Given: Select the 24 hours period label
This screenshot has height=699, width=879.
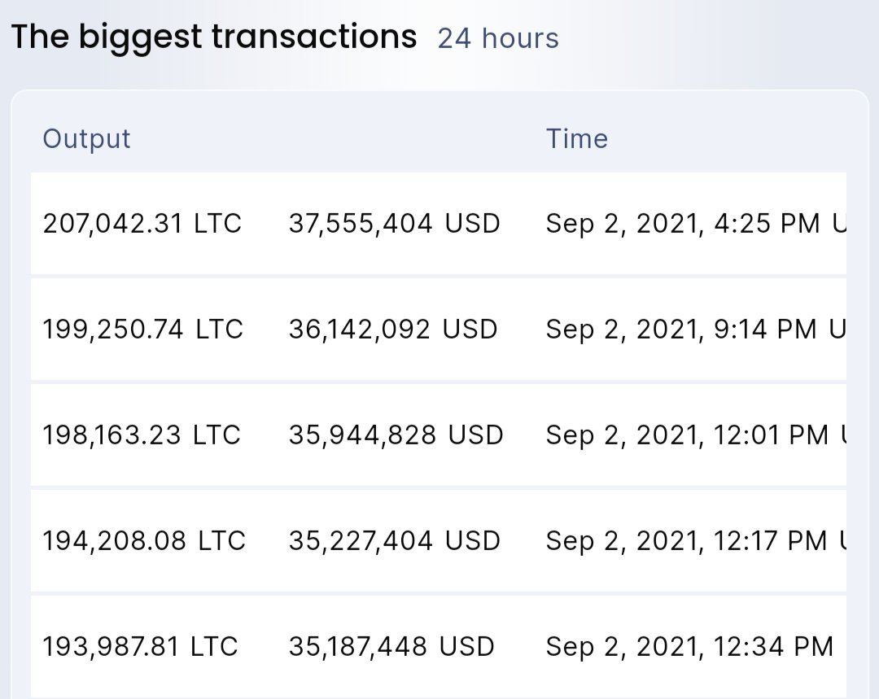Looking at the screenshot, I should 498,38.
